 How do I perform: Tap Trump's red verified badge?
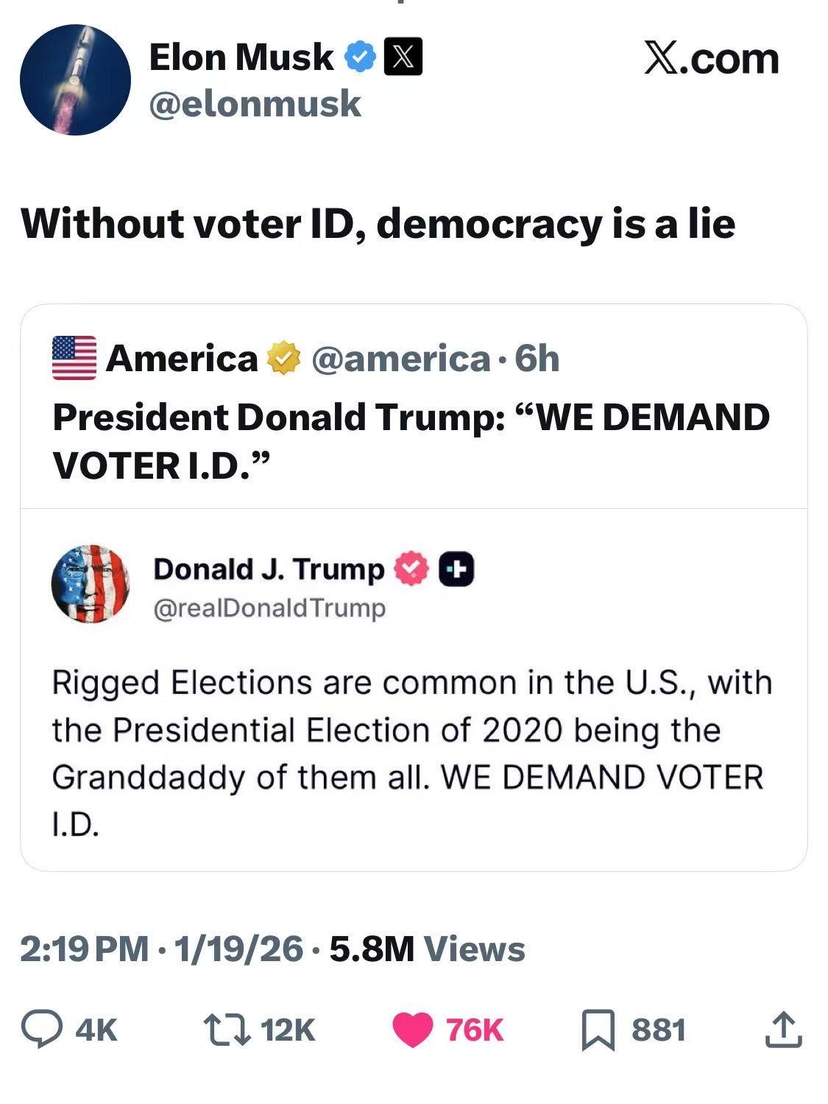pos(412,569)
